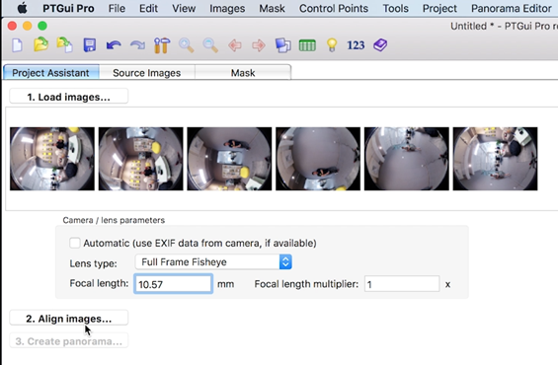Open the View menu
This screenshot has width=558, height=365.
coord(184,8)
